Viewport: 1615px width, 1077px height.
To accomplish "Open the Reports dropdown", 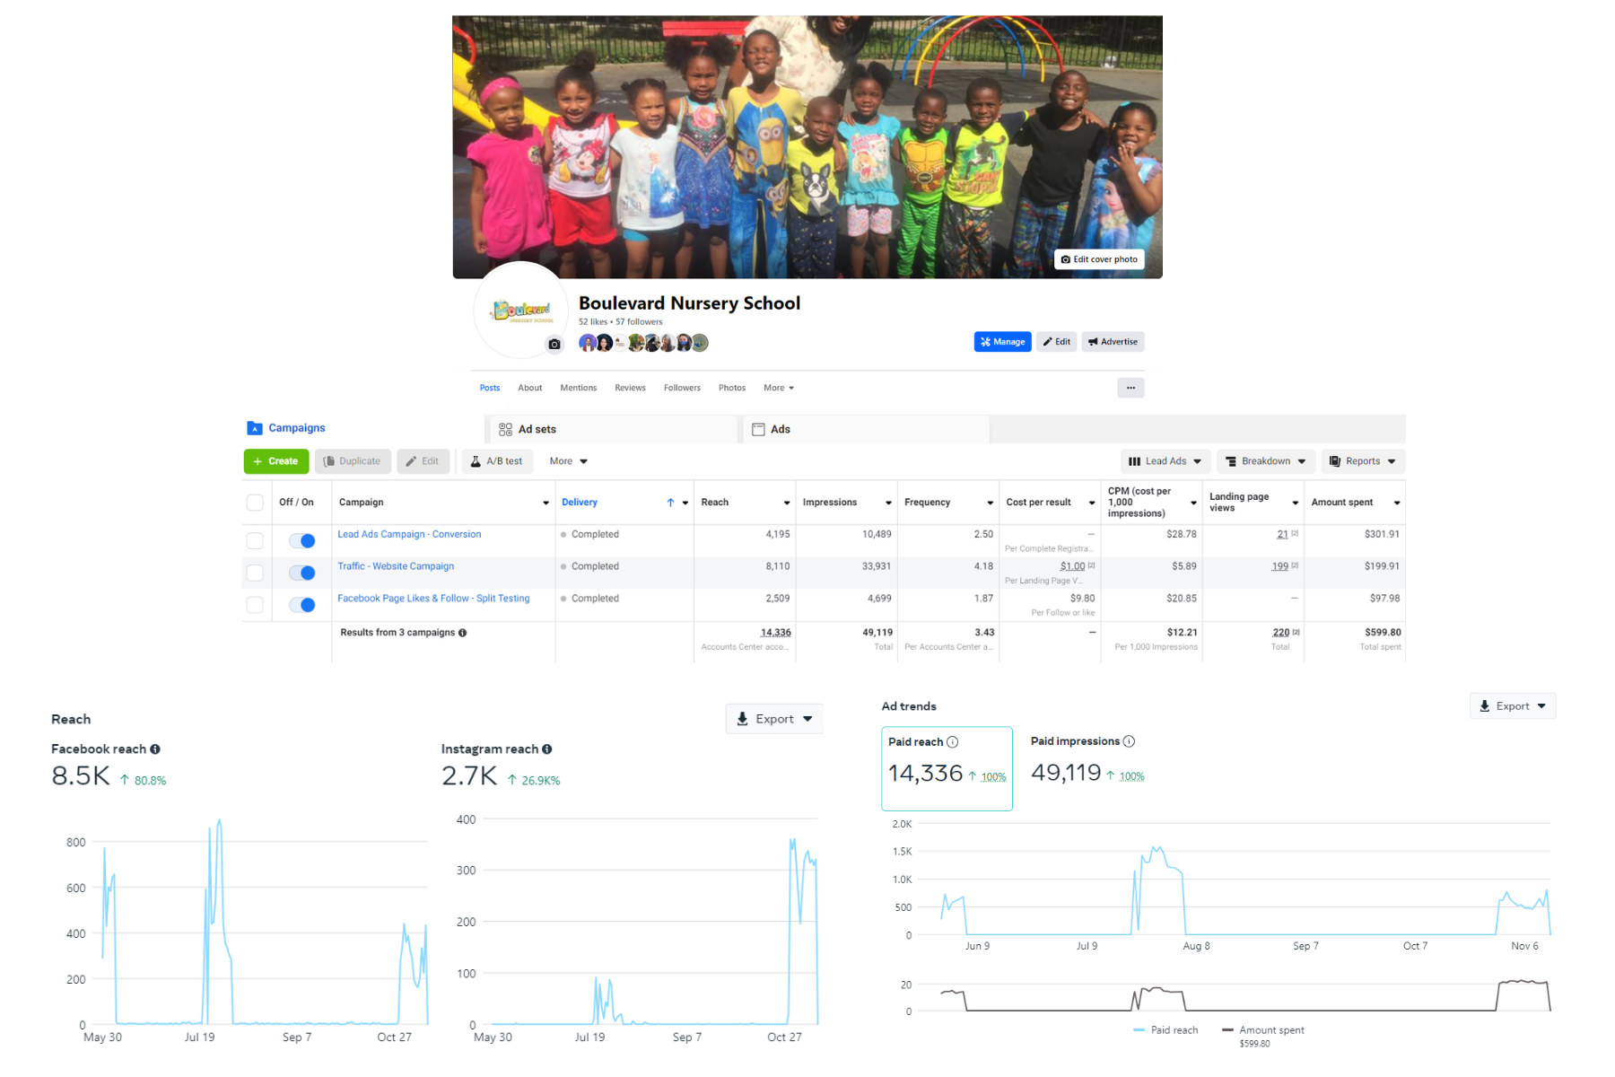I will point(1363,461).
